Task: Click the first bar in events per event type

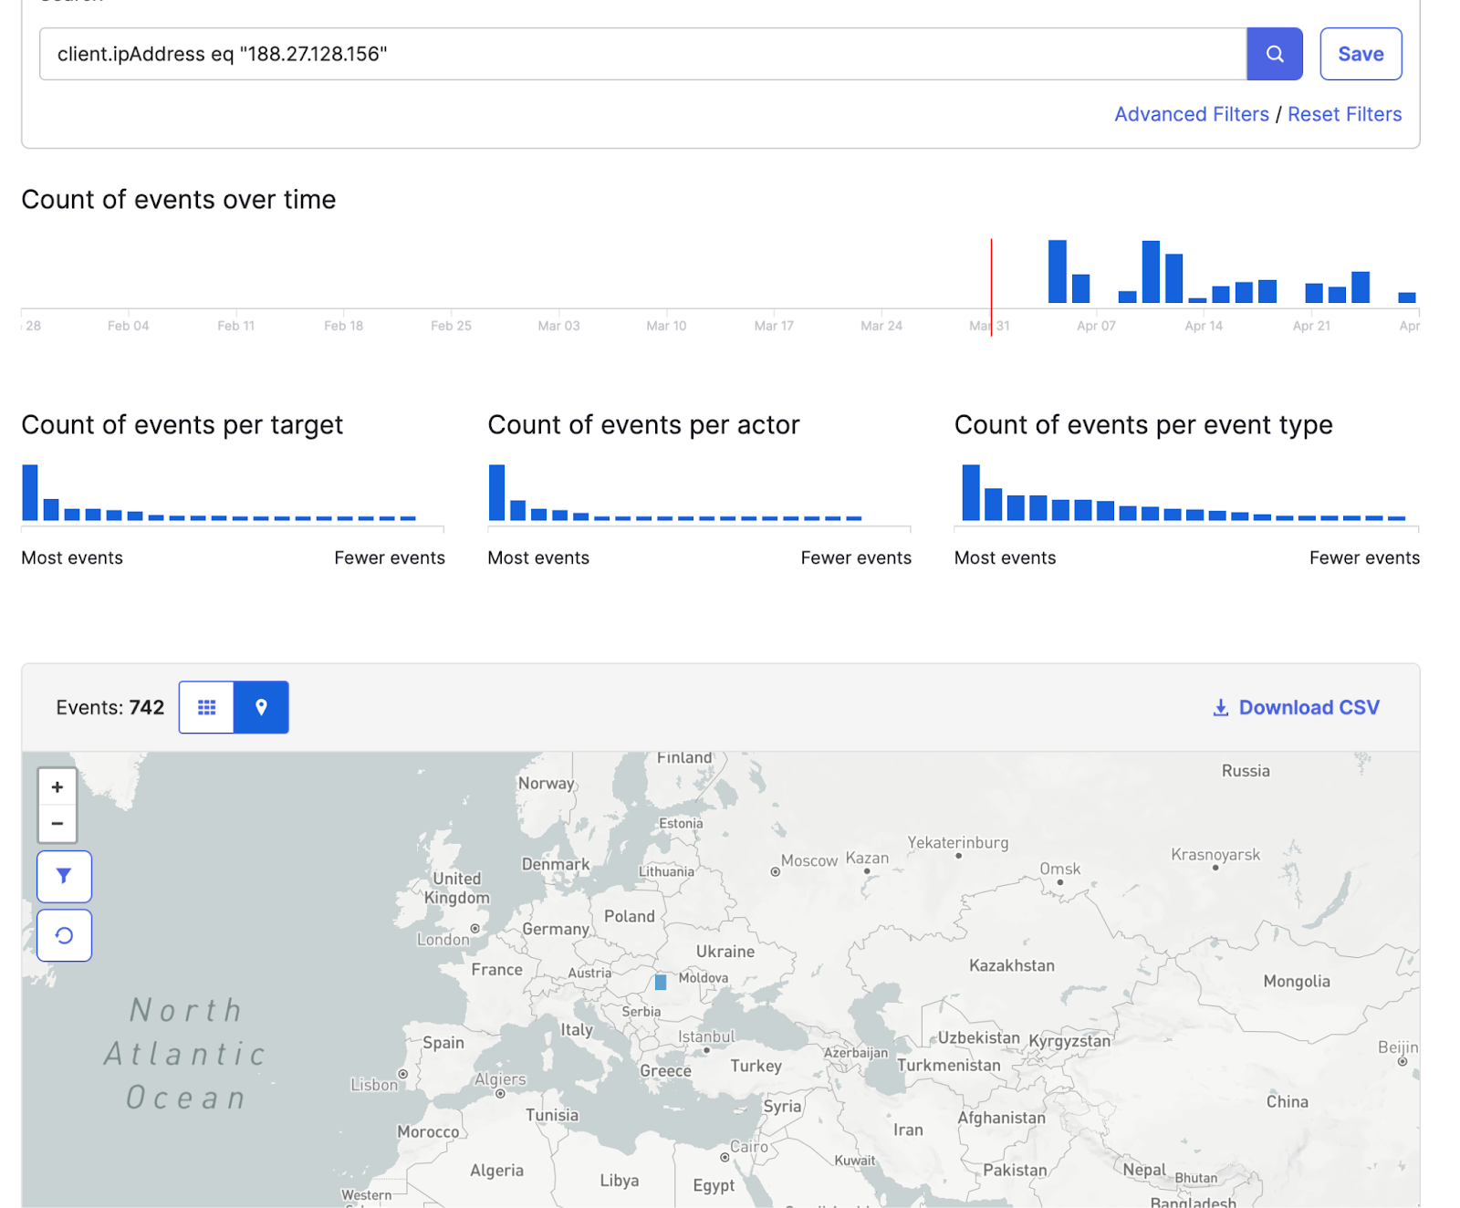Action: (x=971, y=493)
